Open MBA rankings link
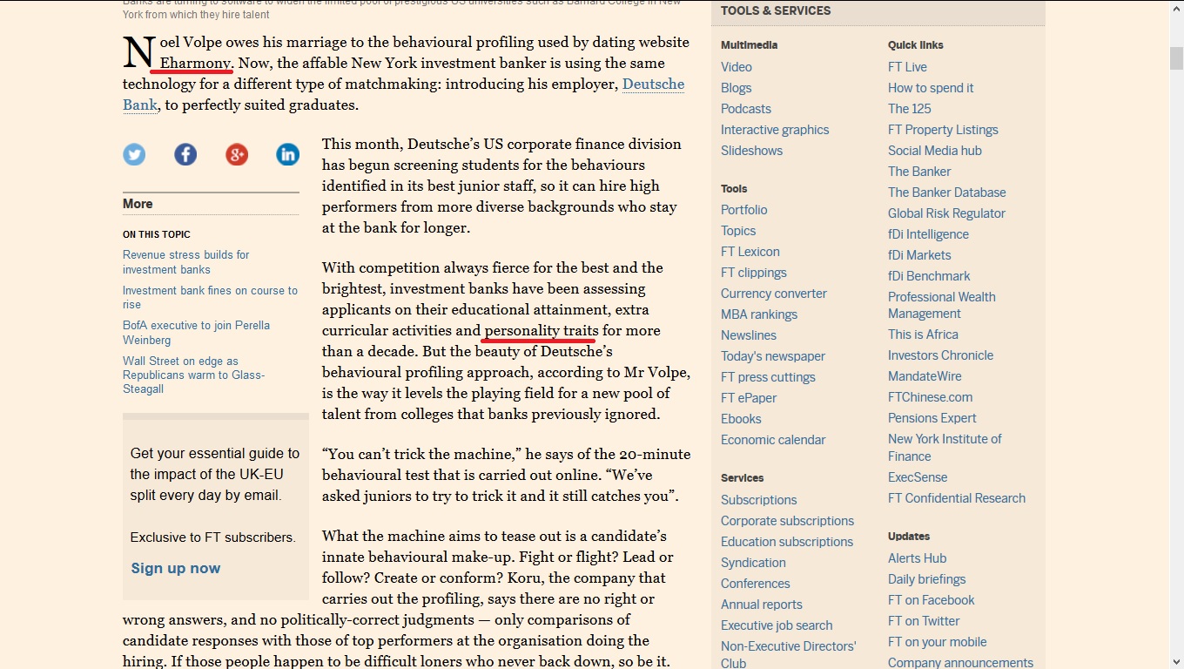Screen dimensions: 1184x669 (x=759, y=314)
